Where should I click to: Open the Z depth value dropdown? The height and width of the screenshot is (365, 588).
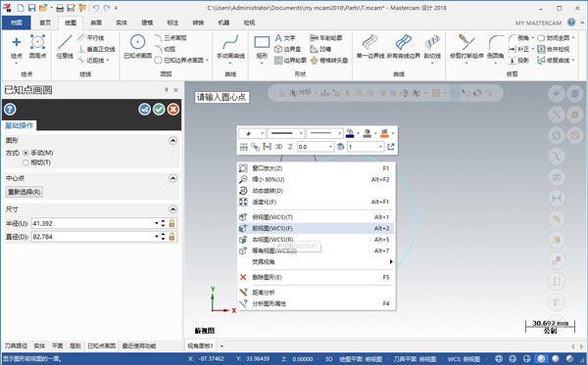pos(330,147)
